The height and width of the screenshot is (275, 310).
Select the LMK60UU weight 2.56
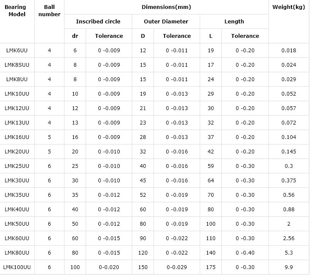[x=289, y=238]
